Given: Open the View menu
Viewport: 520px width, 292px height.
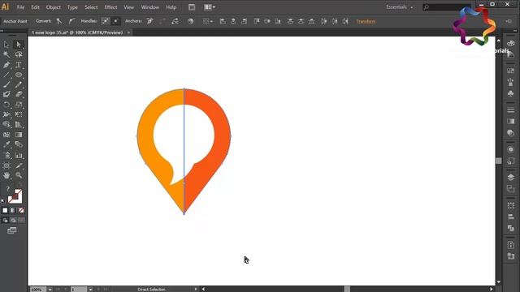Looking at the screenshot, I should pyautogui.click(x=128, y=7).
